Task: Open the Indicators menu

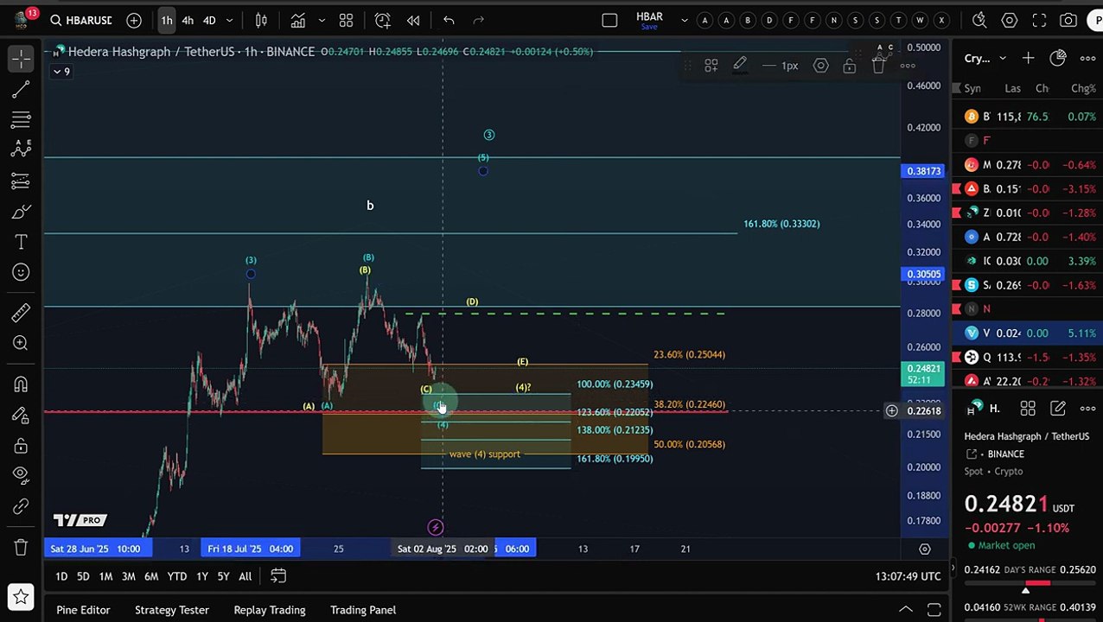Action: click(297, 20)
